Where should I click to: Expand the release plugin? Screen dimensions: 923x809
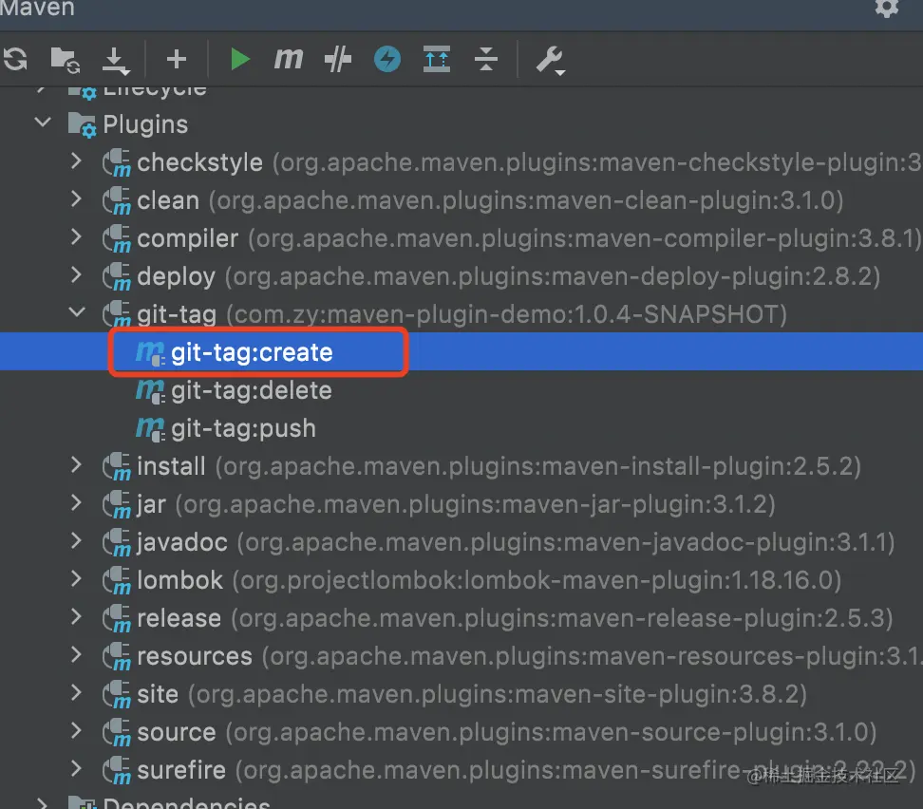coord(76,617)
